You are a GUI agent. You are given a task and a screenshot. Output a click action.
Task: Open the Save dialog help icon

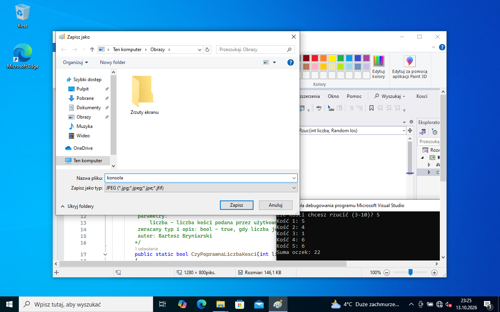coord(290,62)
